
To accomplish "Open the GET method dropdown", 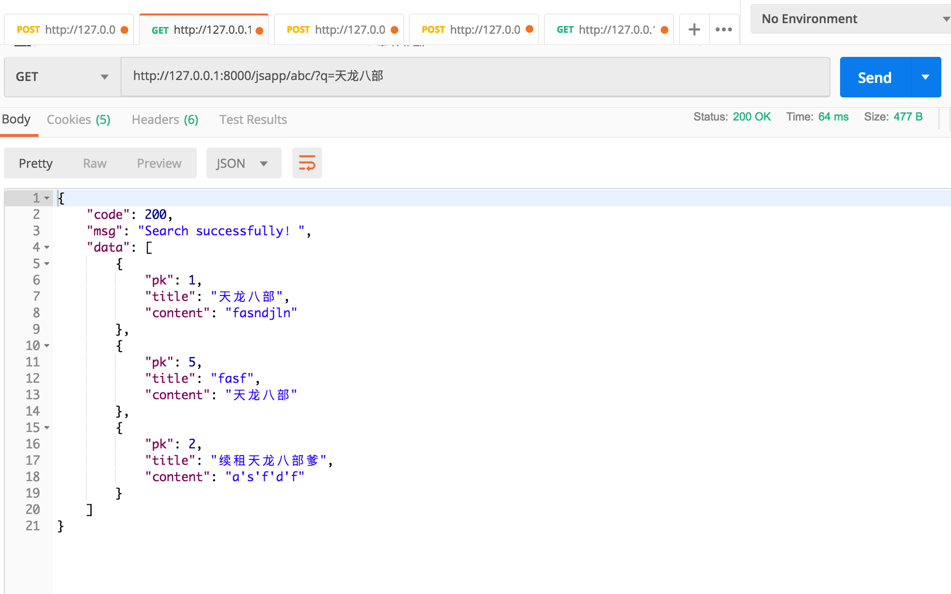I will click(x=62, y=77).
